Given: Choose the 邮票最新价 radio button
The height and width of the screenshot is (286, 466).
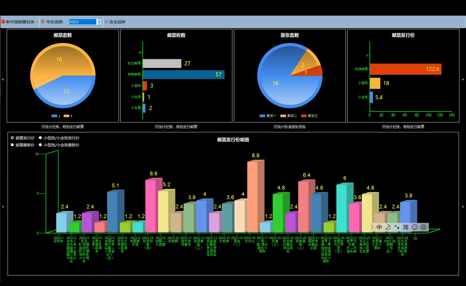Looking at the screenshot, I should (12, 145).
